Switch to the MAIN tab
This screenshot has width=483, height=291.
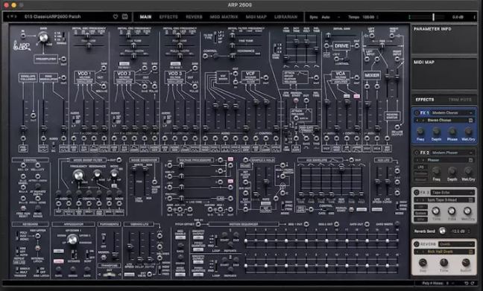coord(145,17)
